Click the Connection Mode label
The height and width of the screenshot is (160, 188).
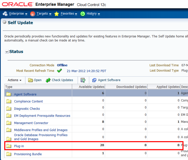(x=42, y=65)
